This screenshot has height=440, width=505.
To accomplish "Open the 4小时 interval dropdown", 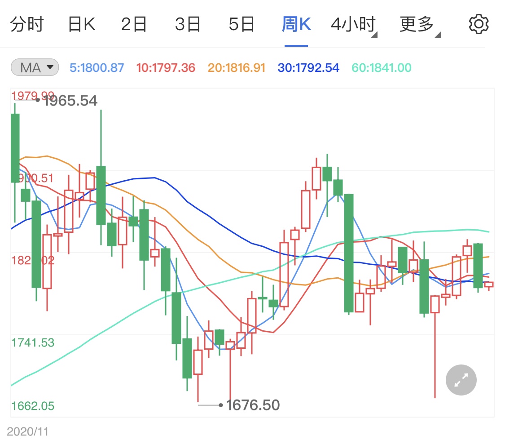I will pyautogui.click(x=354, y=25).
